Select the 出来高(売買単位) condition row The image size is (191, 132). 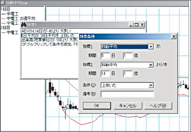[50, 40]
